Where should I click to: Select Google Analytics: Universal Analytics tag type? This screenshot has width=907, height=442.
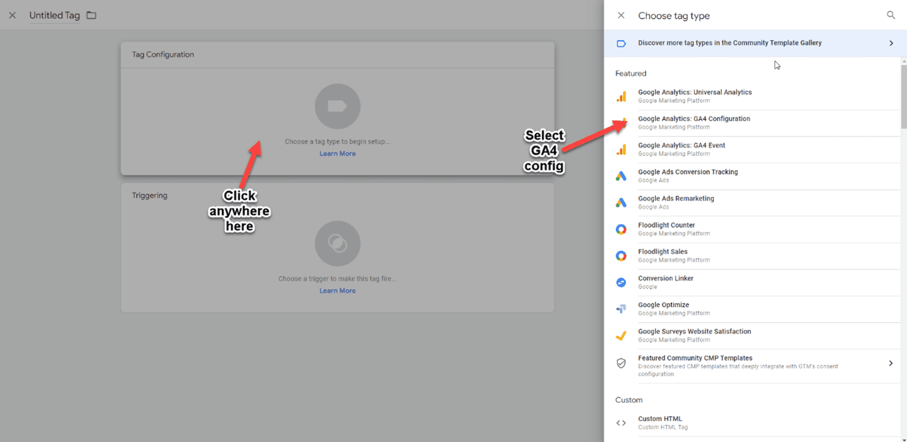click(x=694, y=93)
